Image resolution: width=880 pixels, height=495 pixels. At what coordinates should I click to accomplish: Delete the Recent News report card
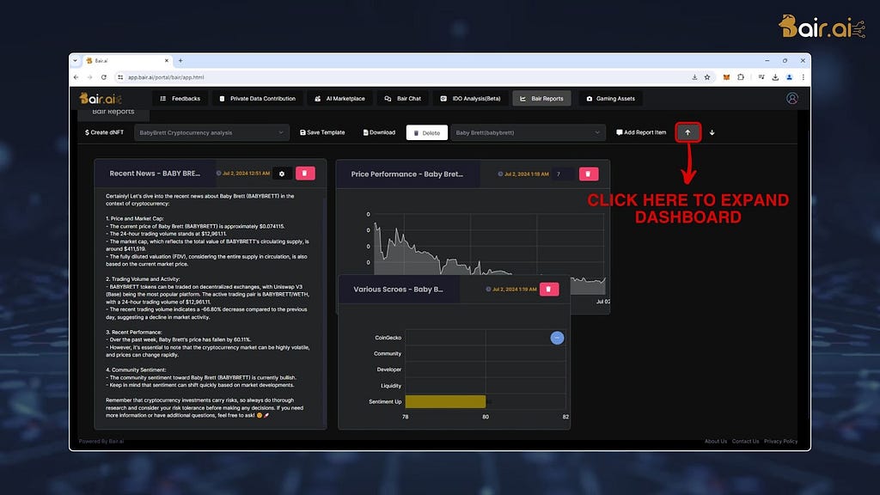pos(305,174)
